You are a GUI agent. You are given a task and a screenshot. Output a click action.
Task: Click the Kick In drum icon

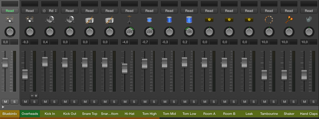[49, 20]
